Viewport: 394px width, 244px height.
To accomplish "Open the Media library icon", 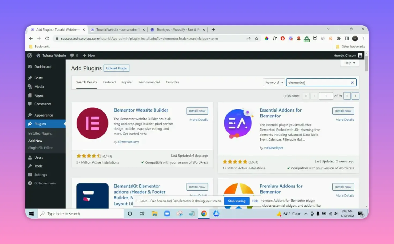I will coord(30,86).
